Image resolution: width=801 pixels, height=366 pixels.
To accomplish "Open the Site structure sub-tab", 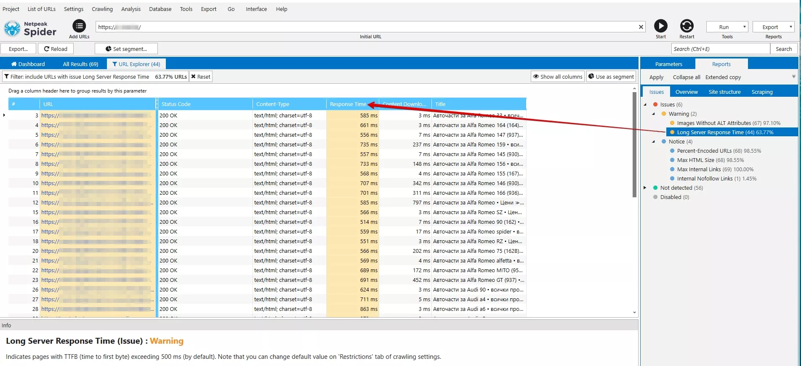I will coord(724,92).
